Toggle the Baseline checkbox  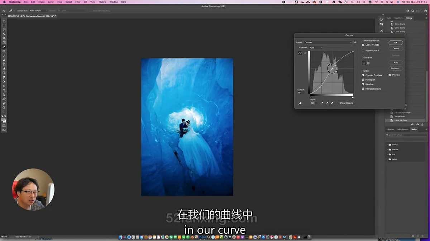coord(363,84)
